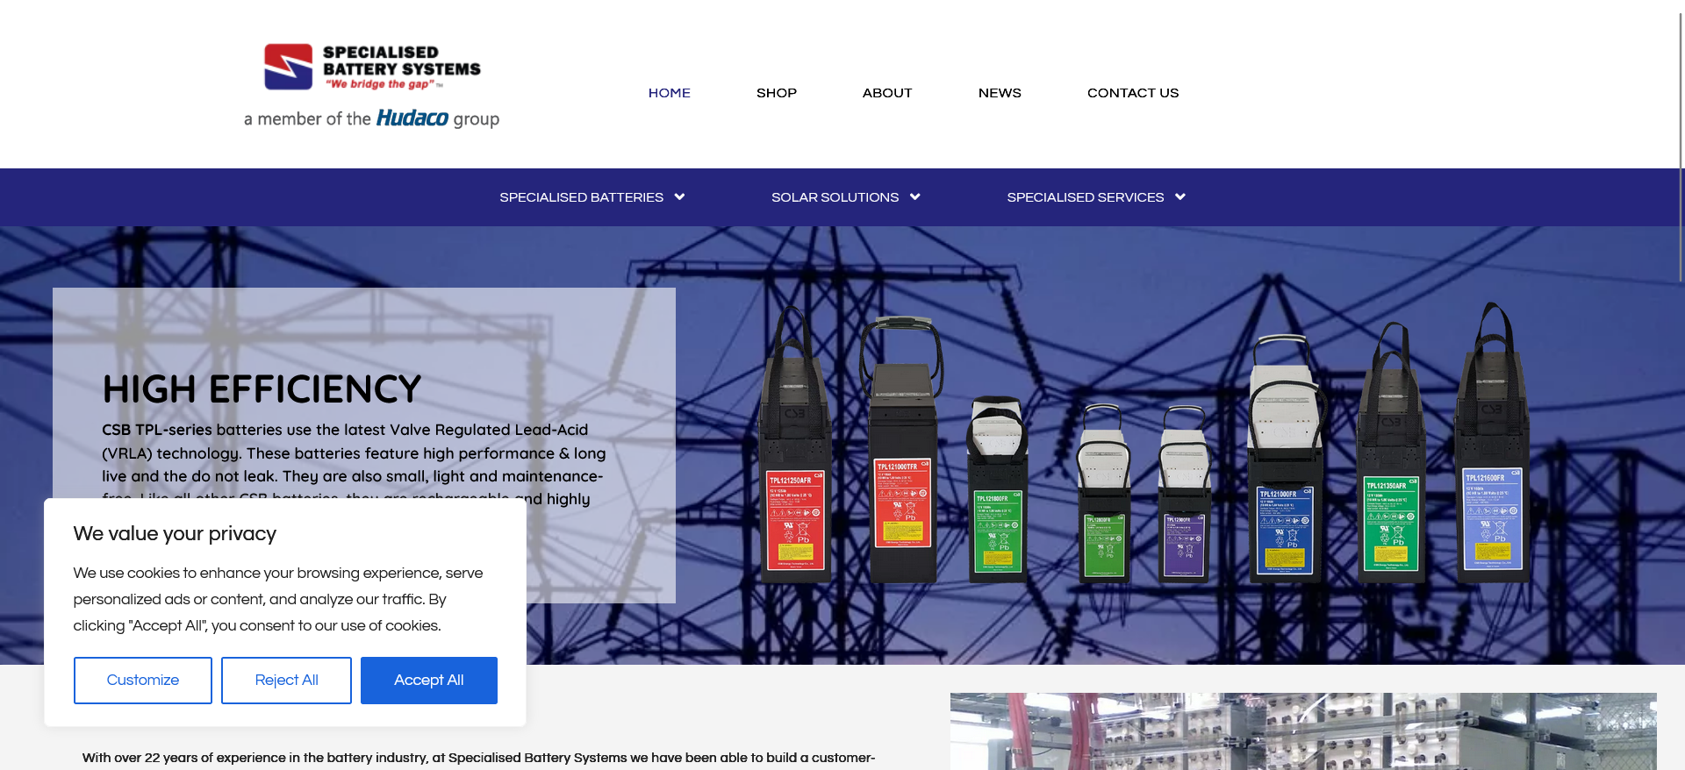Reject All cookies in privacy banner

286,681
